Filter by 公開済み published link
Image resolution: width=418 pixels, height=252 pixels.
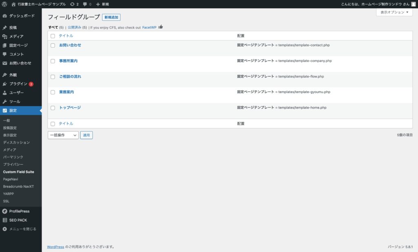pyautogui.click(x=74, y=27)
